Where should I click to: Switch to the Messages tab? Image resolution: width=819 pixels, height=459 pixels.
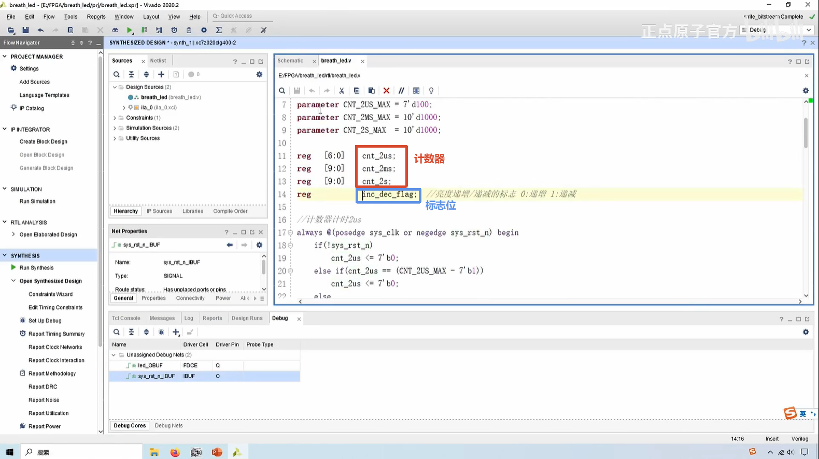point(162,318)
